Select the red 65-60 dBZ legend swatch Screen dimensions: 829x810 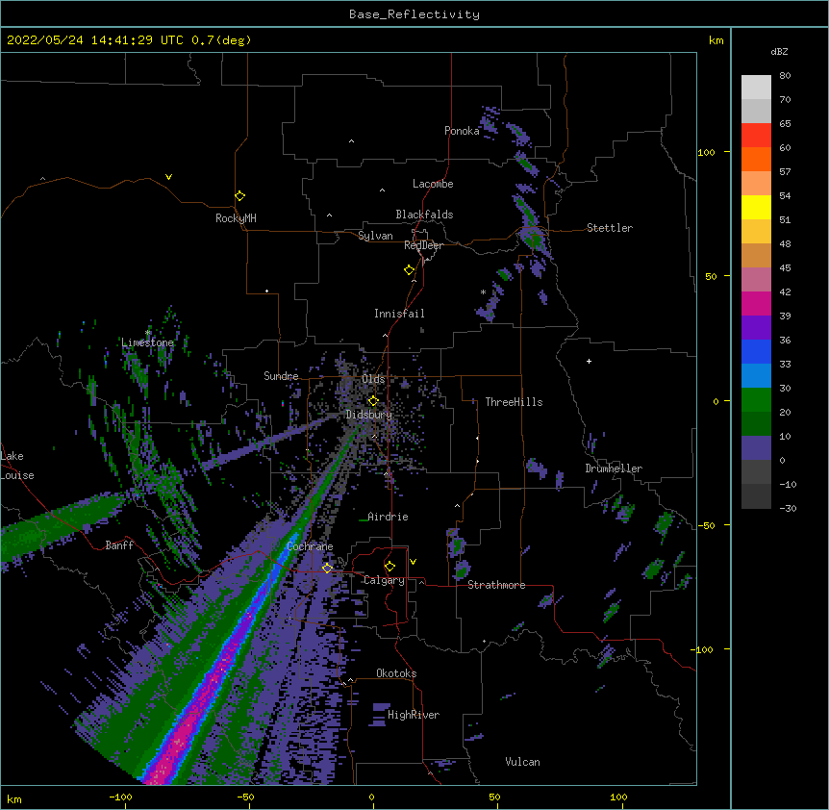pyautogui.click(x=756, y=136)
